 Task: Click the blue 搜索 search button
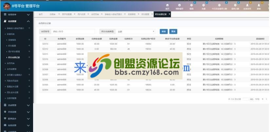(x=164, y=32)
